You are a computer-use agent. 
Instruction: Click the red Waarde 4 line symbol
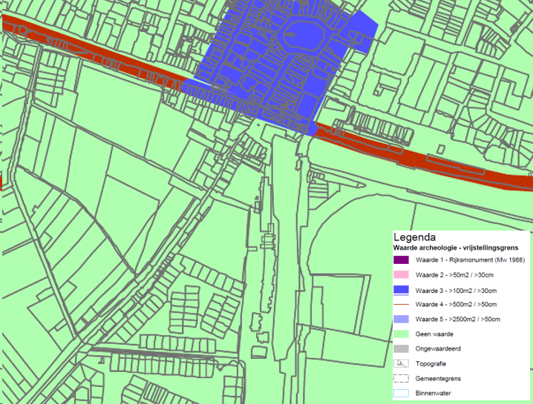click(401, 305)
